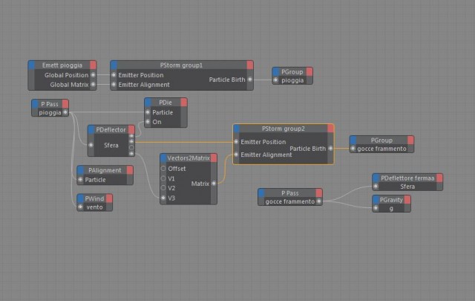Open the red outputs menu on PGroup pioggia node
This screenshot has width=475, height=301.
309,72
